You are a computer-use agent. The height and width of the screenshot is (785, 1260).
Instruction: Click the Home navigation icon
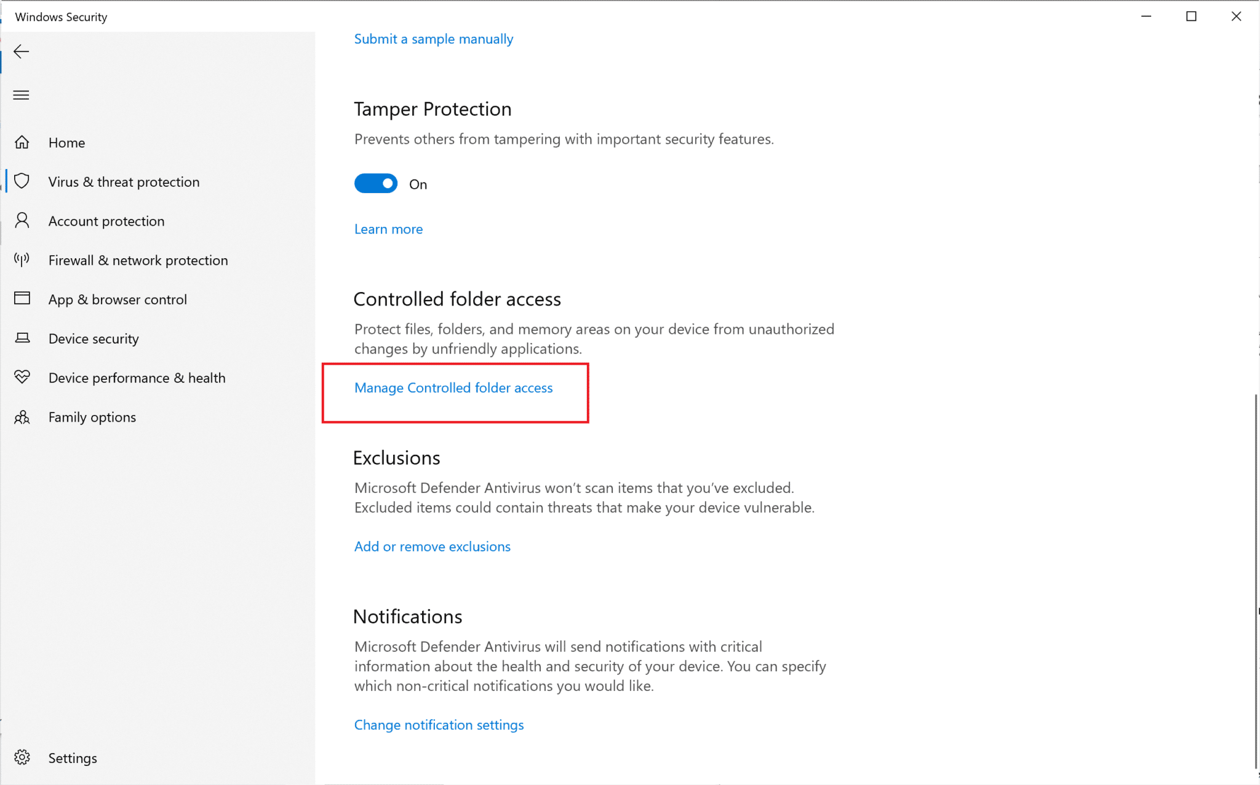23,142
